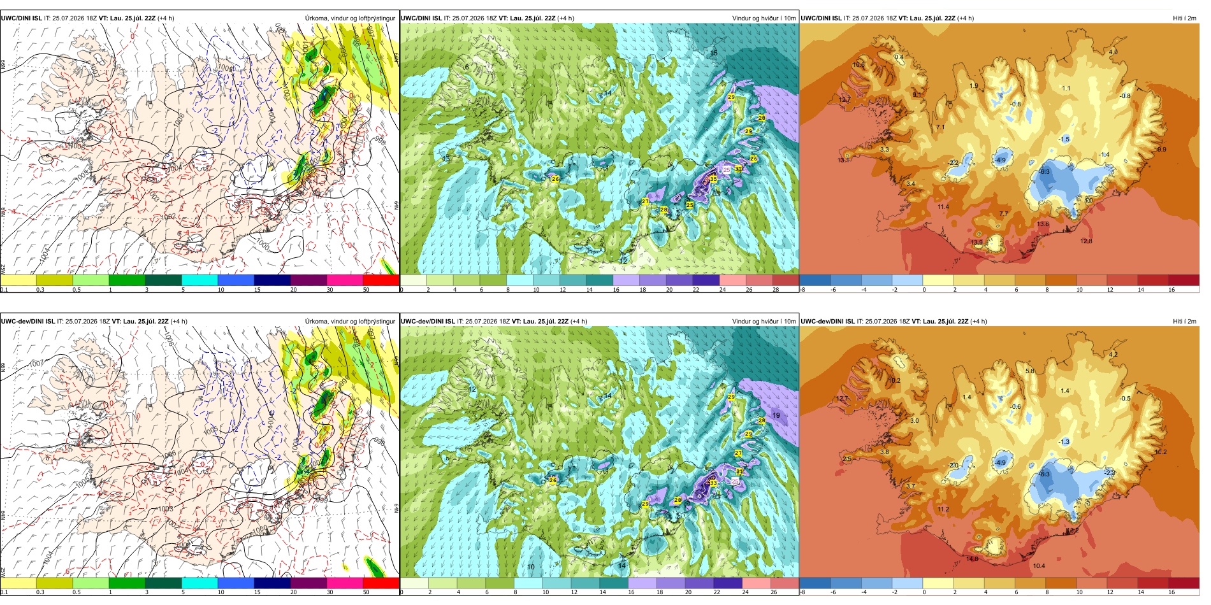
Task: Click the 13.9 temperature value on UWC temperature map
Action: coord(977,243)
